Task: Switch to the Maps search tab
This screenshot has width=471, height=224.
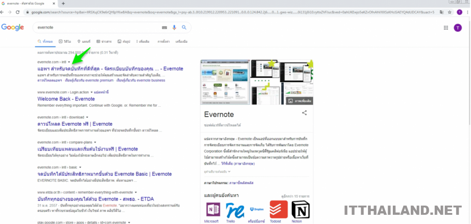Action: 84,41
